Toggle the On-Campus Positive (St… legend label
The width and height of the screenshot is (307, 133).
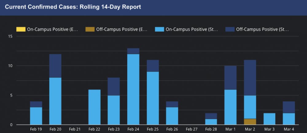(x=192, y=29)
